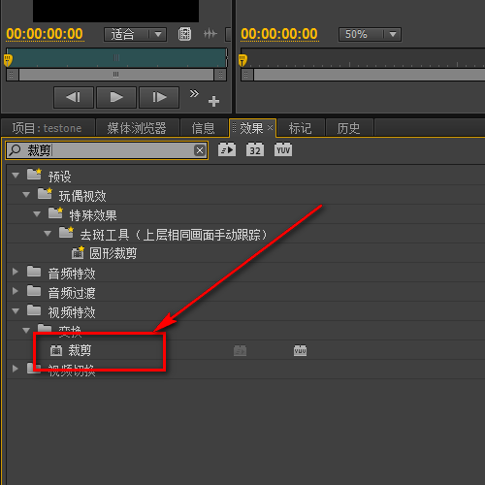Click the plus button editor icon
This screenshot has height=485, width=485.
click(x=213, y=101)
